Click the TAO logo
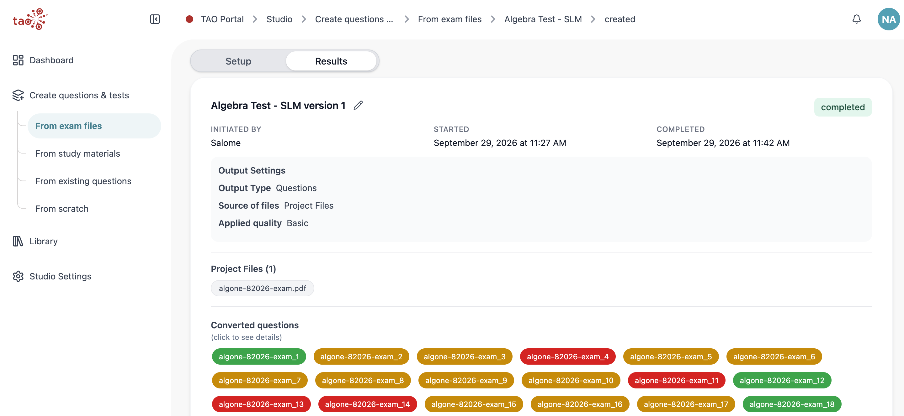 pyautogui.click(x=30, y=19)
